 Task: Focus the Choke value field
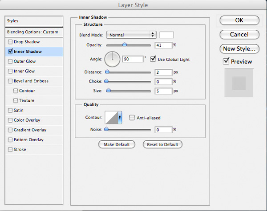(x=163, y=82)
